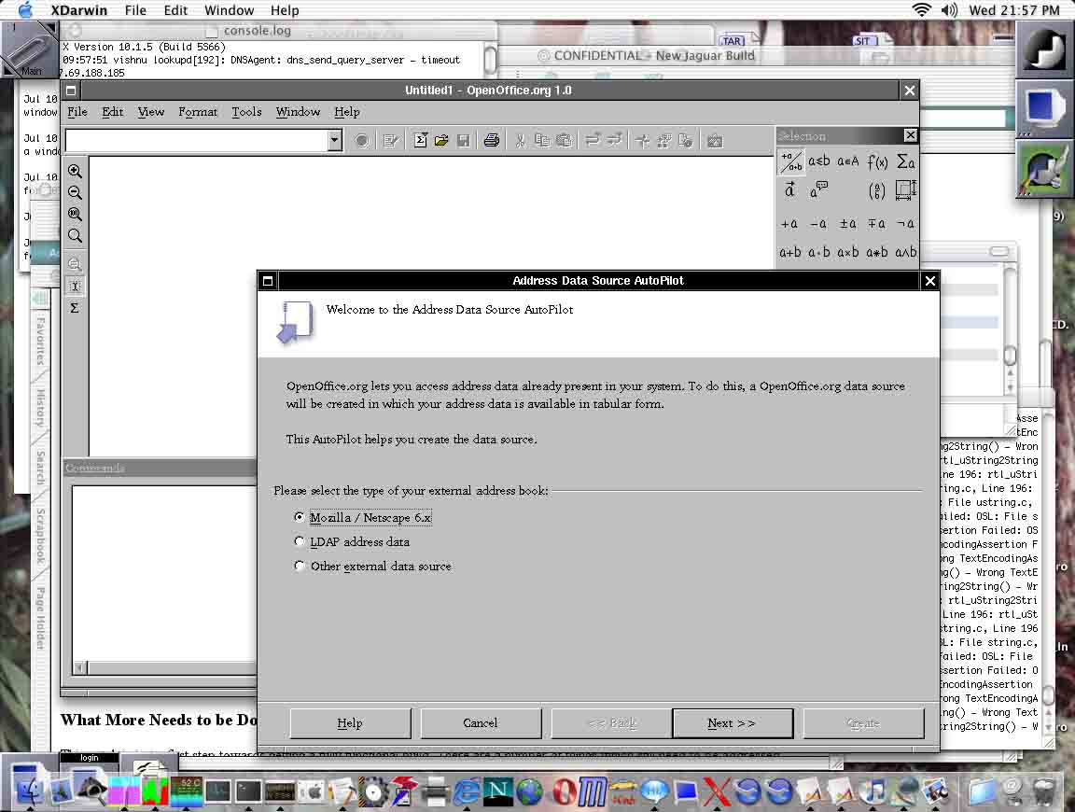The height and width of the screenshot is (812, 1075).
Task: Set zoom to 100% with the magnifier icon
Action: tap(75, 215)
